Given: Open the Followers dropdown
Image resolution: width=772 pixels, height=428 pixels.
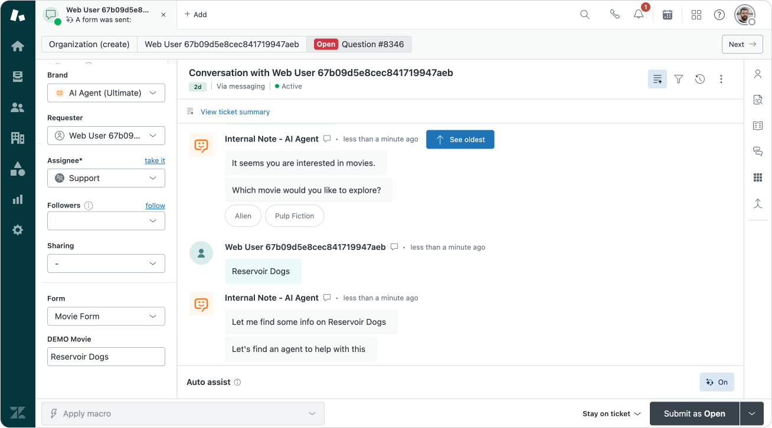Looking at the screenshot, I should [x=106, y=221].
